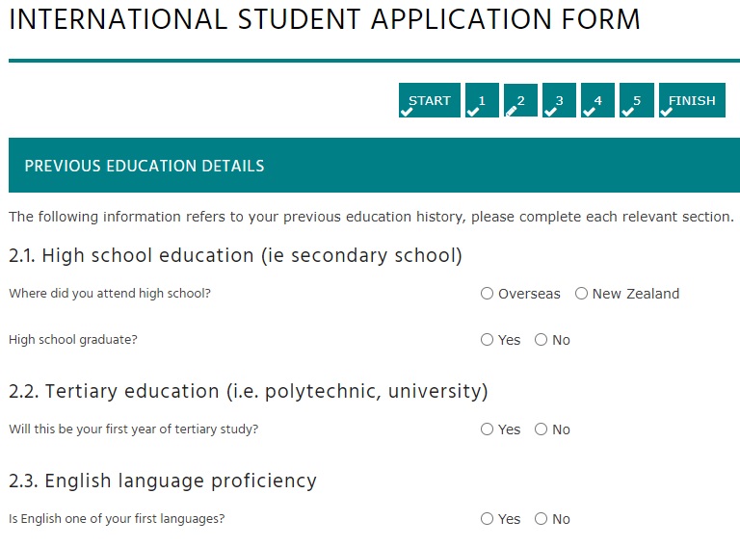
Task: Navigate to step 4
Action: click(597, 101)
